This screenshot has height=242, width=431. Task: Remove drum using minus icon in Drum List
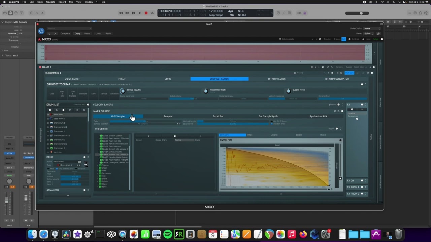63,110
